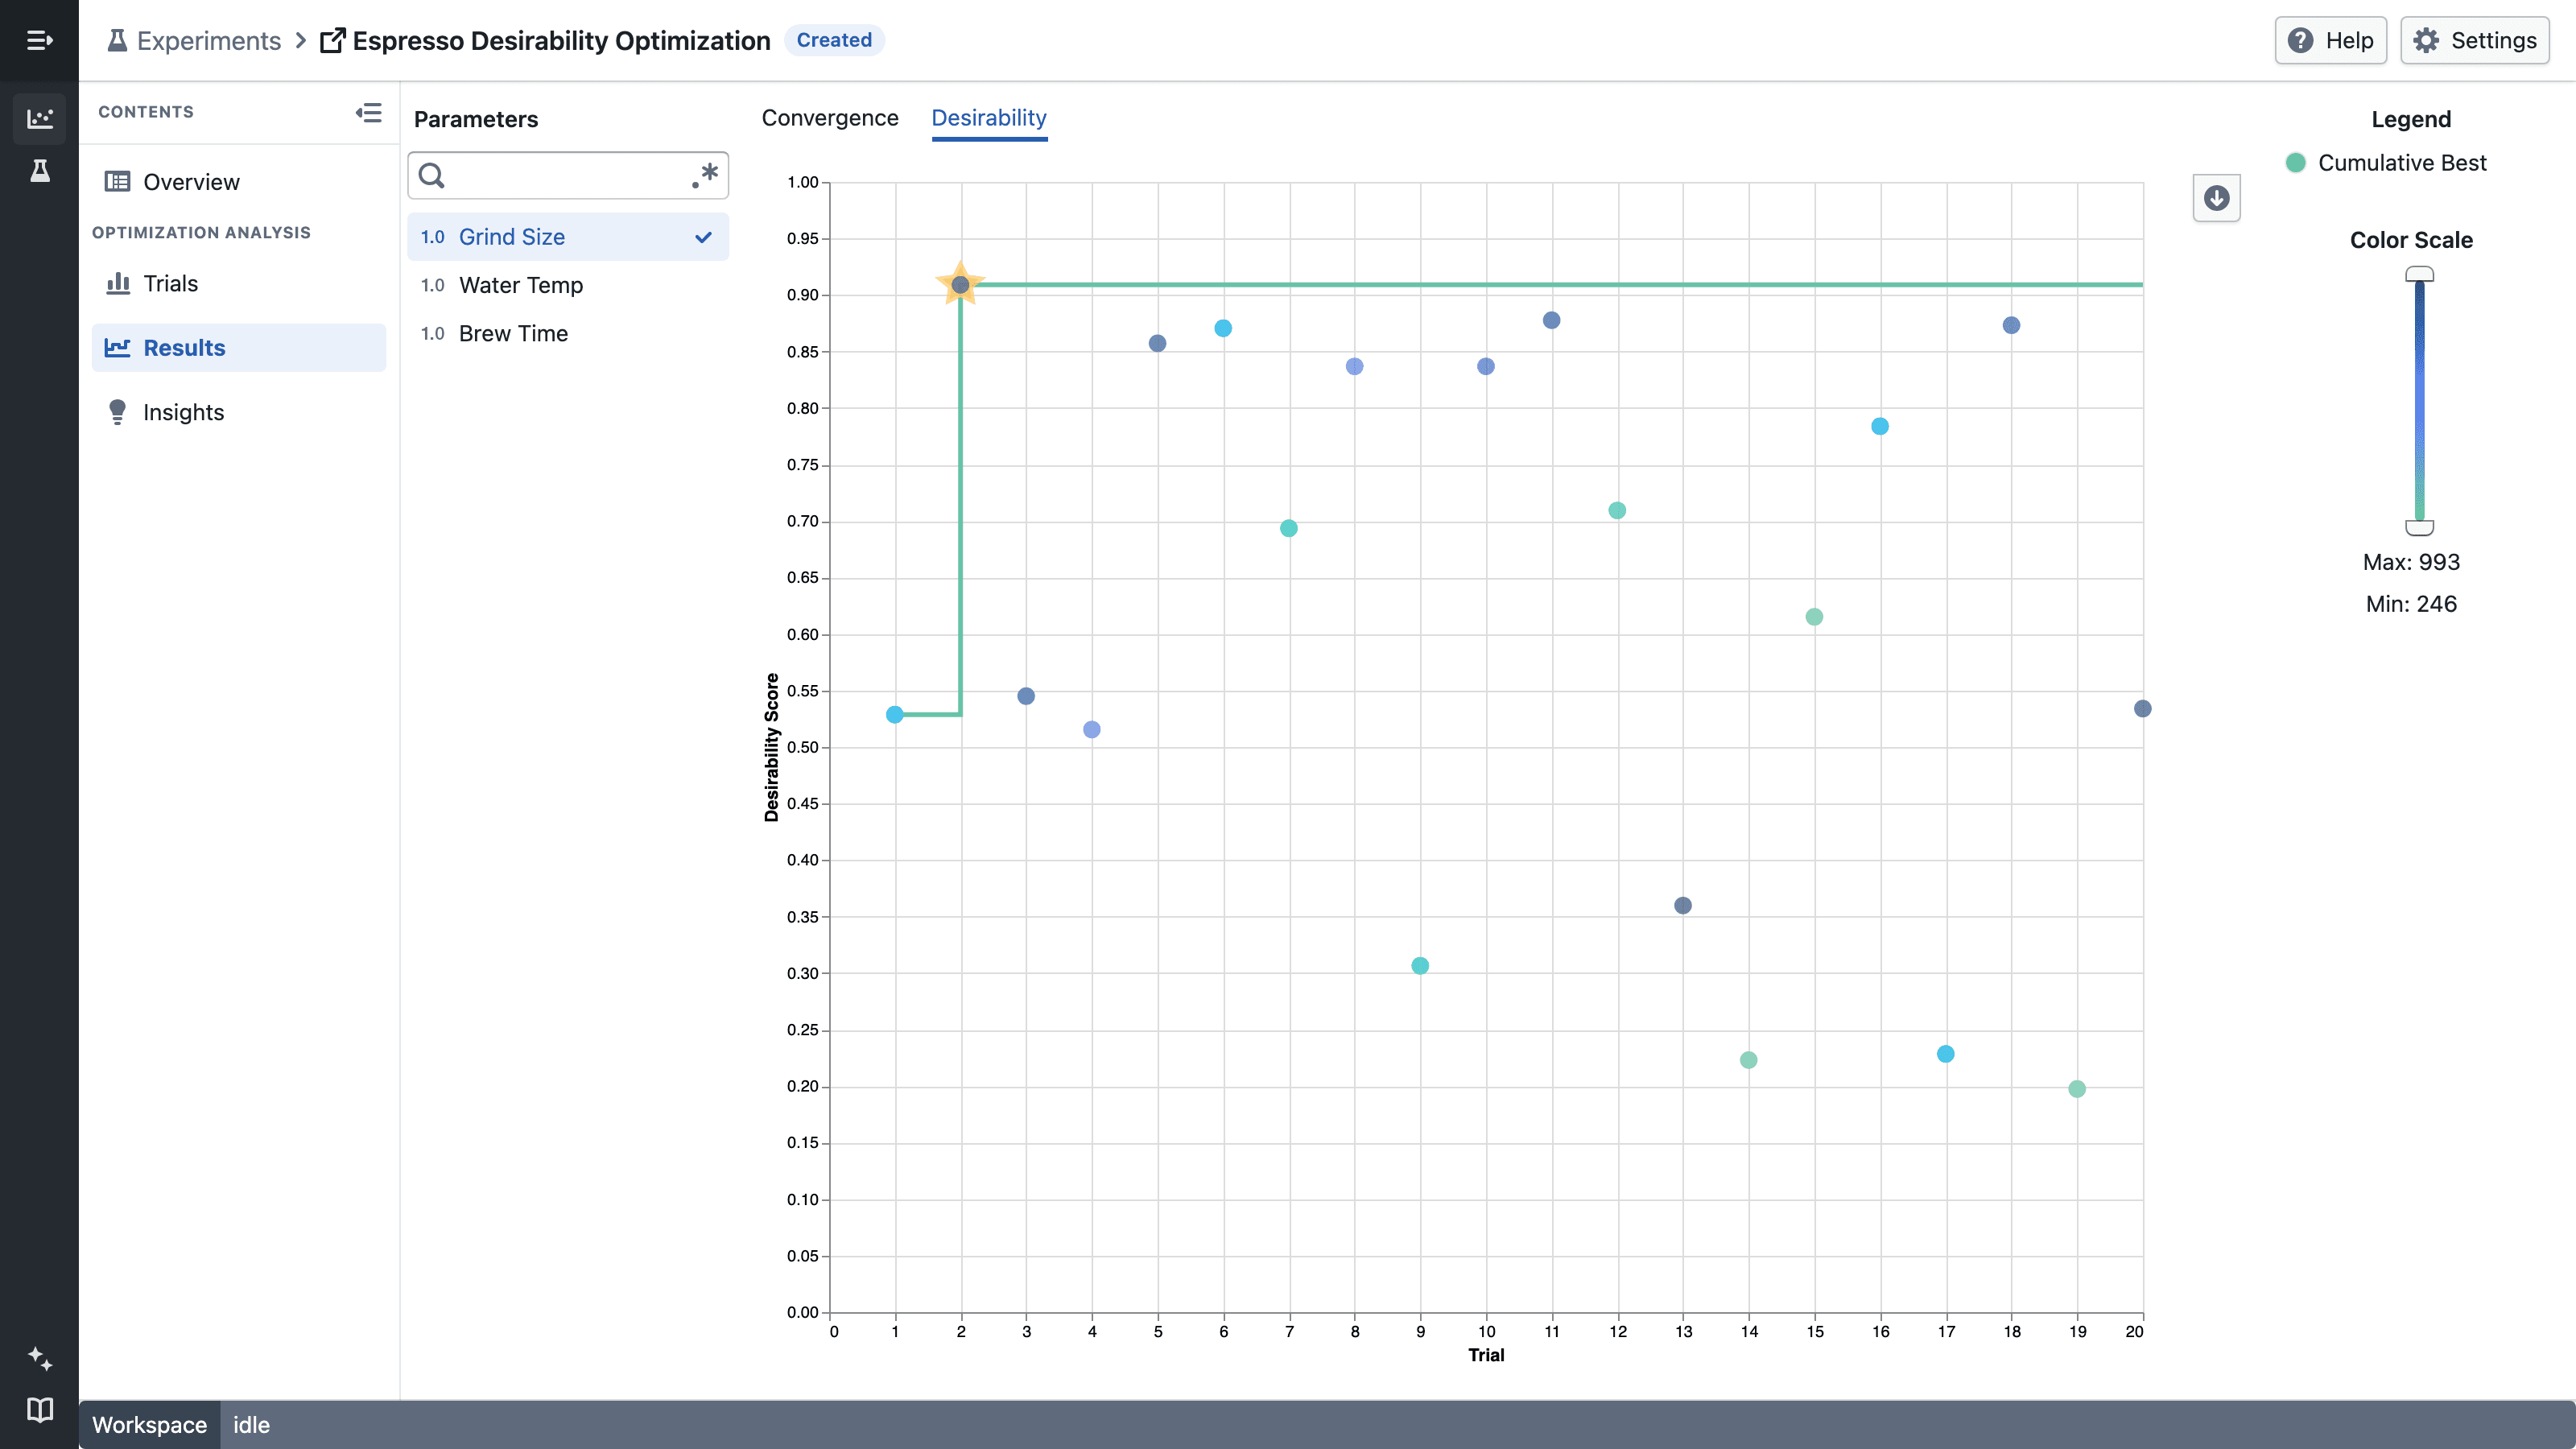2576x1449 pixels.
Task: Open the flask experiments sidebar icon
Action: tap(39, 171)
